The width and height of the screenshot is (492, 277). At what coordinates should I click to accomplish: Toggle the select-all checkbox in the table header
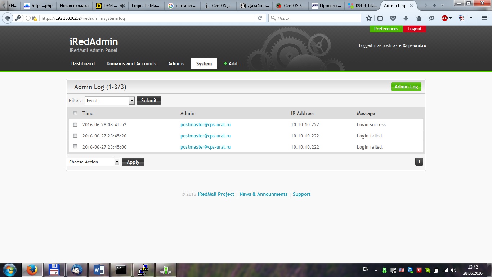pos(75,113)
